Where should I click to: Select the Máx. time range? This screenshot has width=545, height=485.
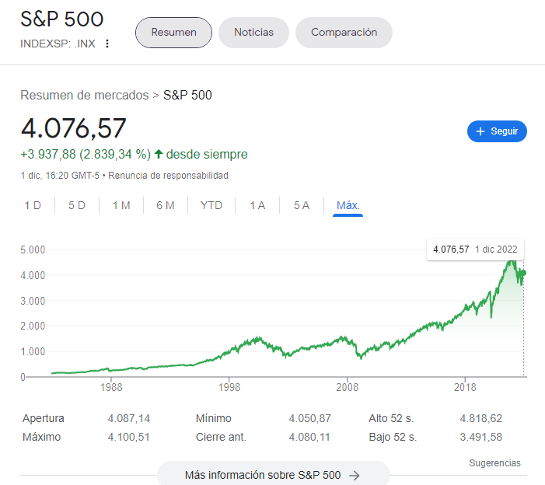(348, 205)
